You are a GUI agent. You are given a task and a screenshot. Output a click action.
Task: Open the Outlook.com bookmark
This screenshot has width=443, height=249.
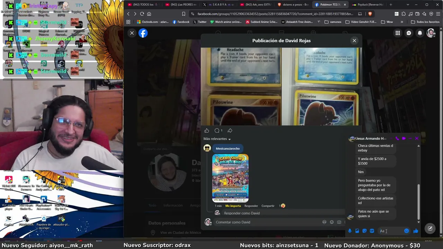tap(153, 22)
